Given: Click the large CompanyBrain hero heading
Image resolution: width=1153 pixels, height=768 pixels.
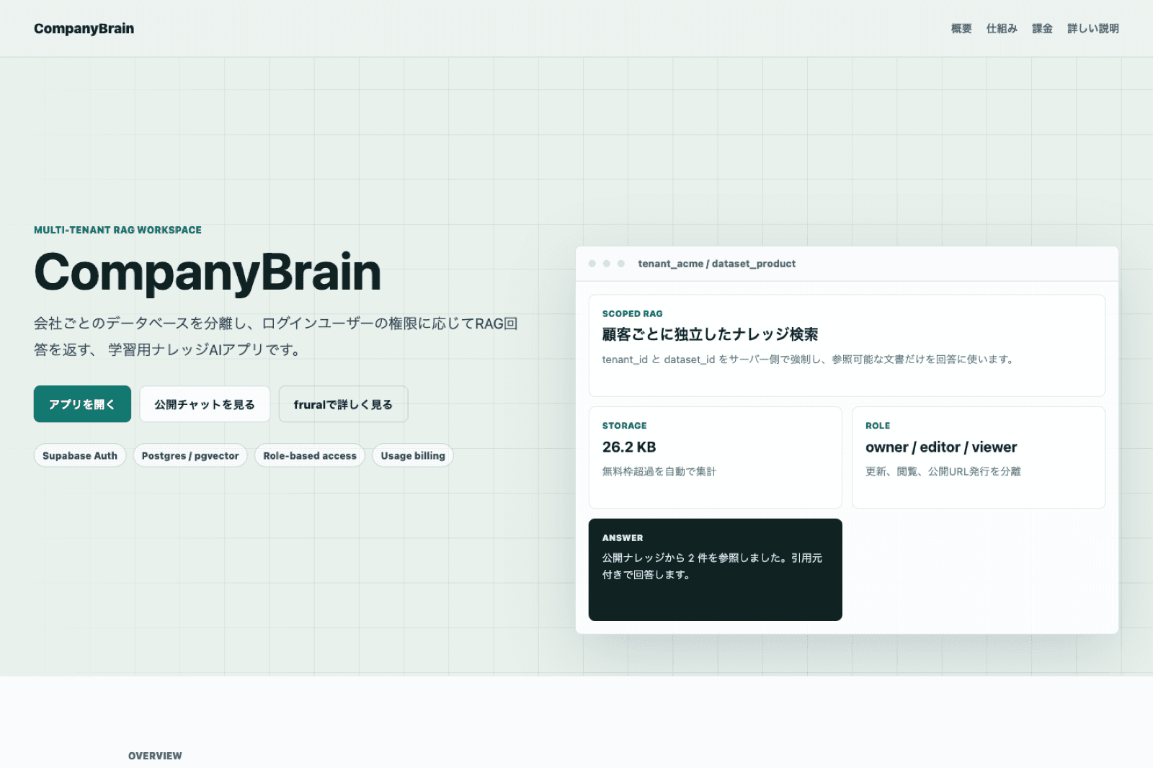Looking at the screenshot, I should [x=208, y=272].
